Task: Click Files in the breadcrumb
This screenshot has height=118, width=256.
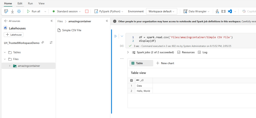Action: point(60,21)
